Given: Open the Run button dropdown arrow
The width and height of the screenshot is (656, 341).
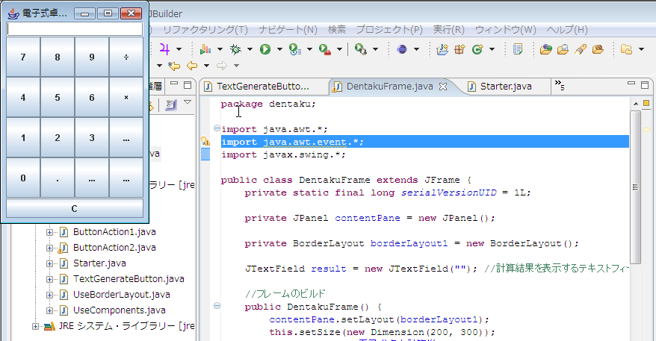Looking at the screenshot, I should [279, 50].
